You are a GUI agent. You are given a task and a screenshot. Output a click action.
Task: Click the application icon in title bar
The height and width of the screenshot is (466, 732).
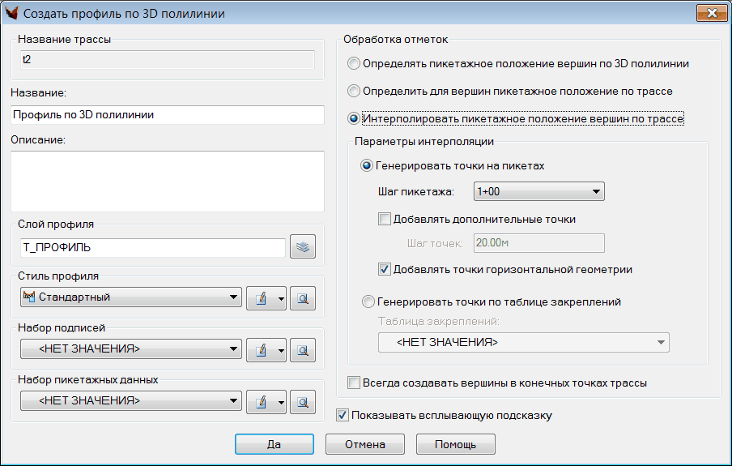click(12, 13)
